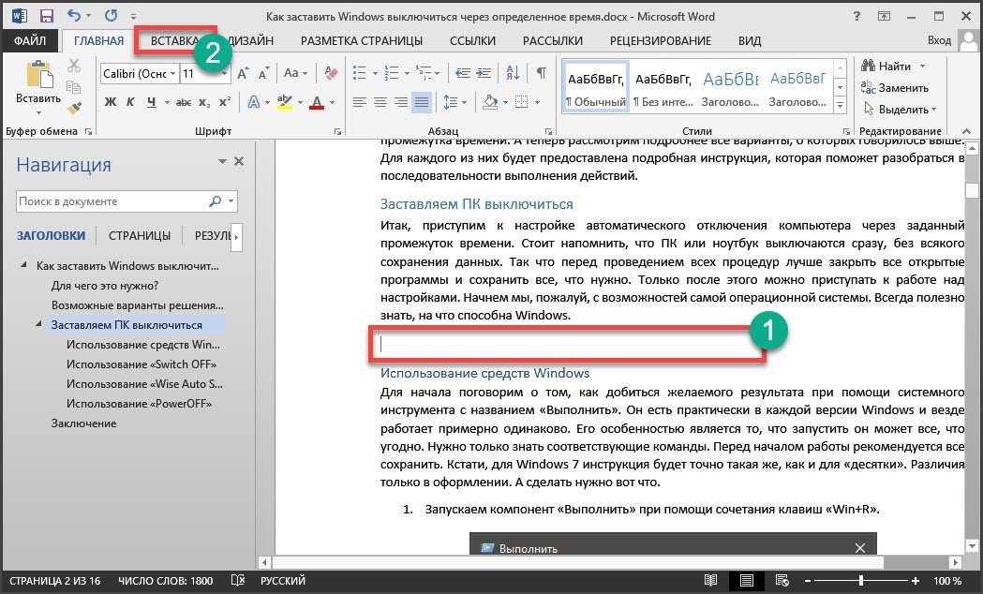Click the Заменить button

(894, 87)
